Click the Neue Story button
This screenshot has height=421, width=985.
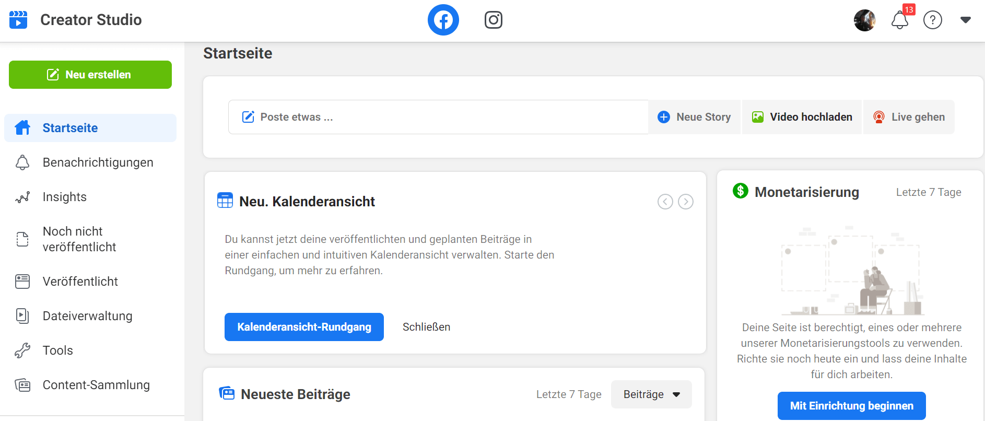(694, 117)
